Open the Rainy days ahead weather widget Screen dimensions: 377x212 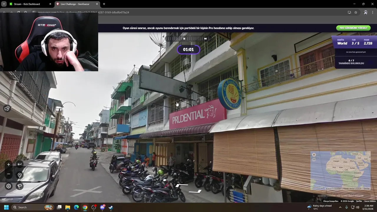319,207
